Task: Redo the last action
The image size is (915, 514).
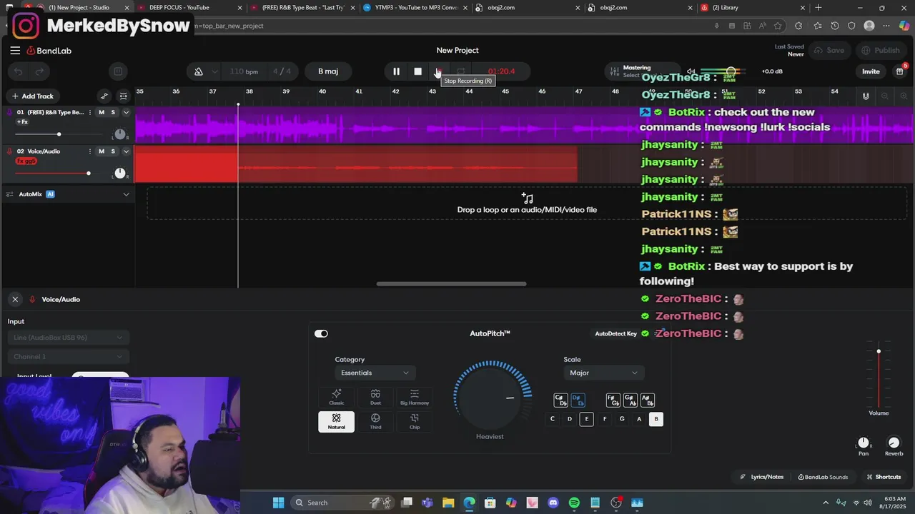Action: coord(39,71)
